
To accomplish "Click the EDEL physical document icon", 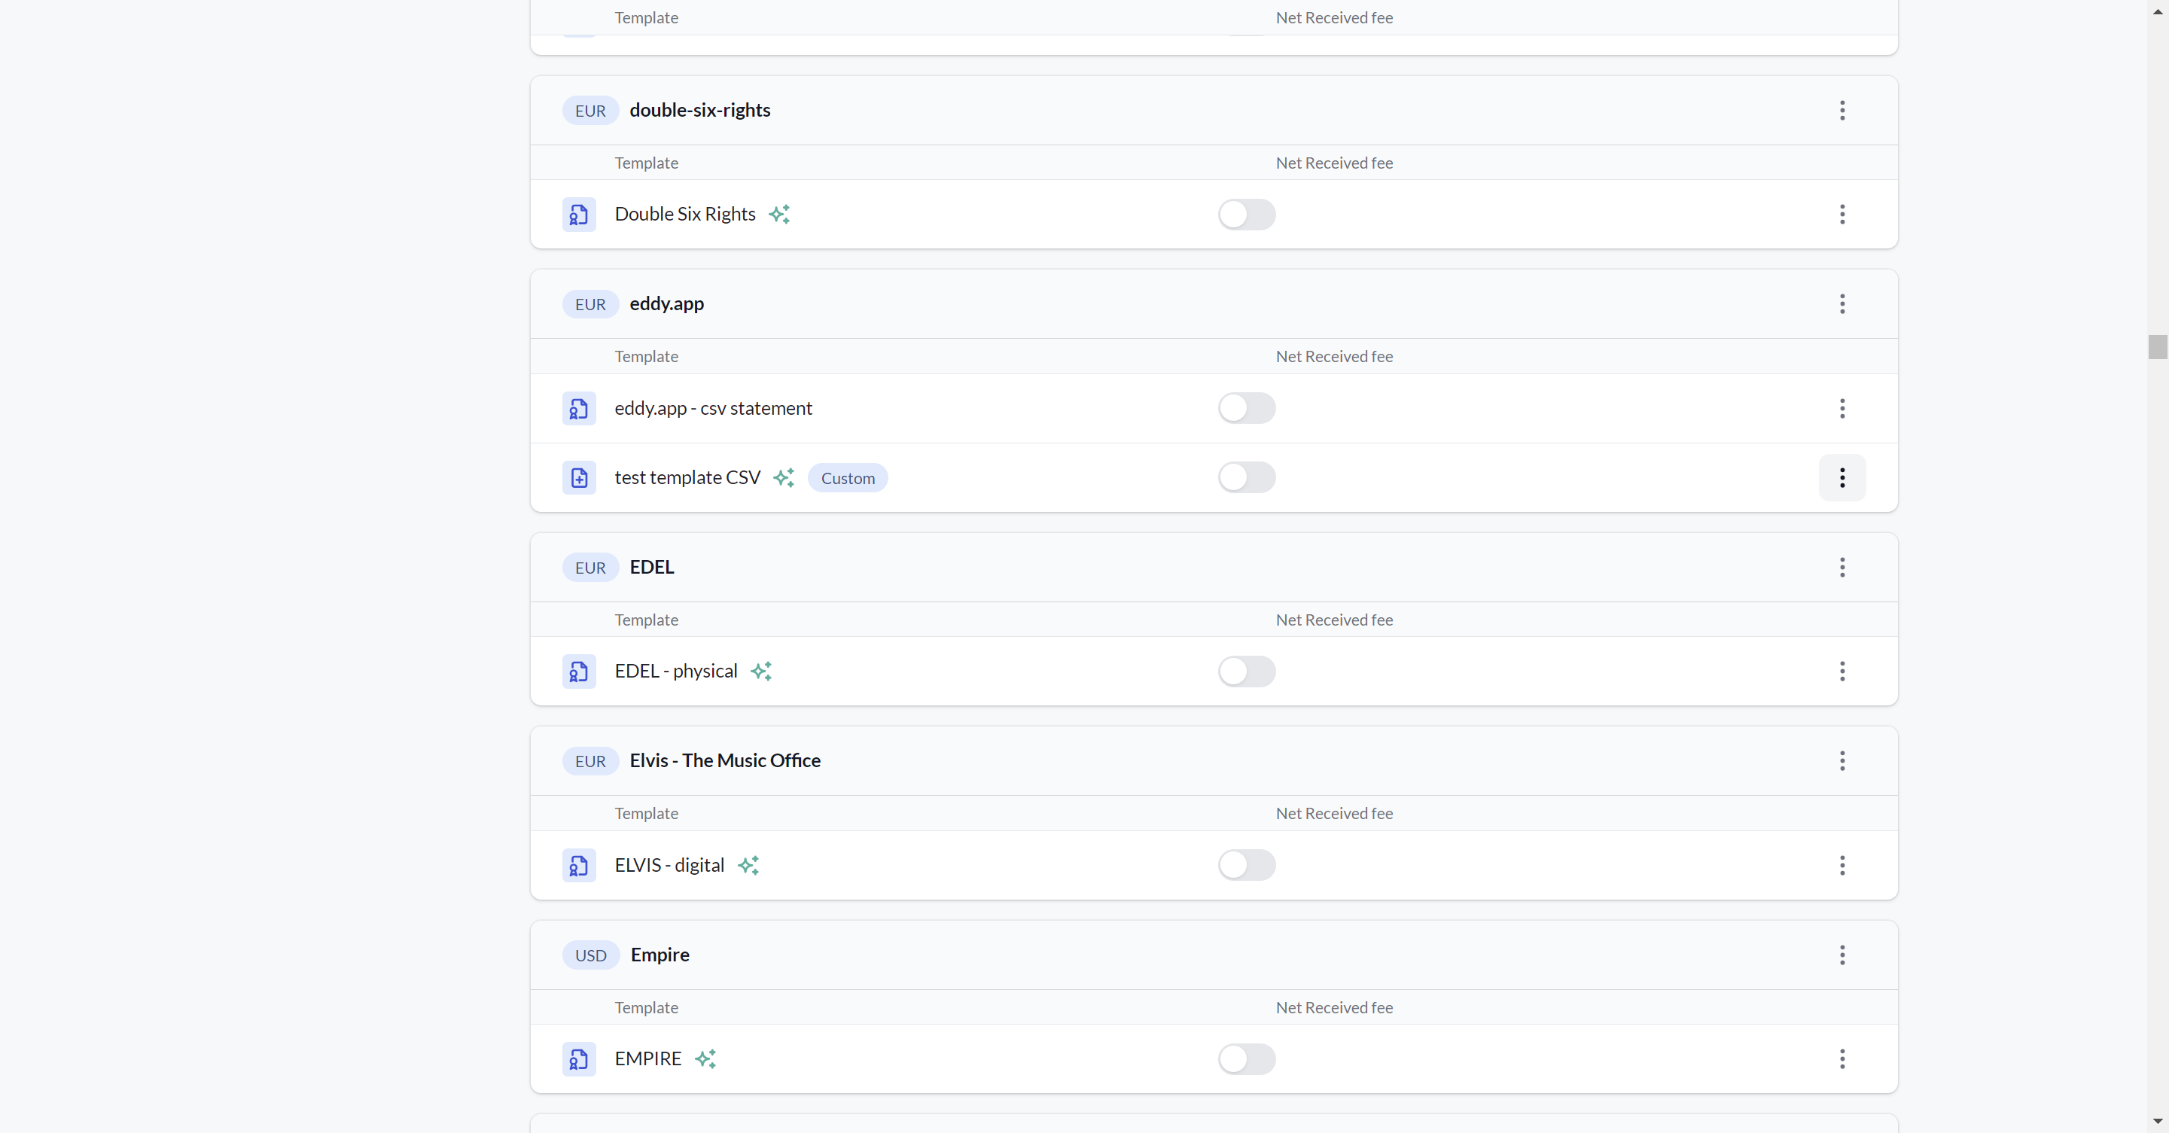I will click(x=580, y=672).
